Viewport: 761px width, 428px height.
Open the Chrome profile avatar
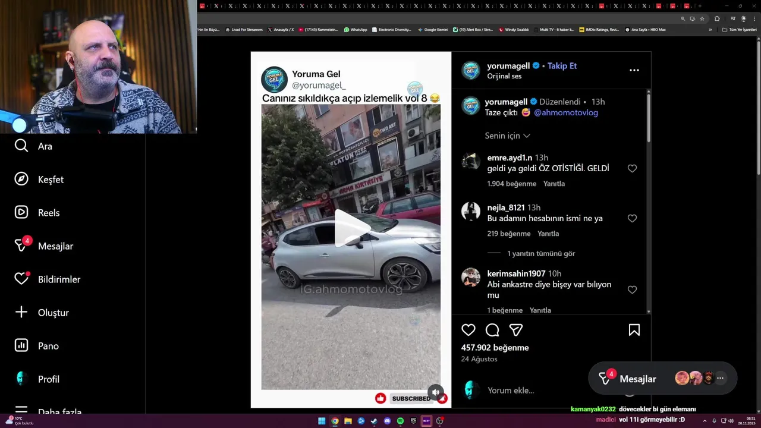click(x=743, y=18)
